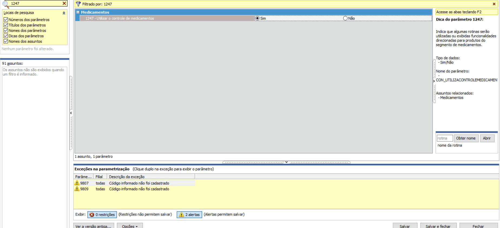Collapse the Medicamentos group
This screenshot has width=500, height=228.
point(78,12)
